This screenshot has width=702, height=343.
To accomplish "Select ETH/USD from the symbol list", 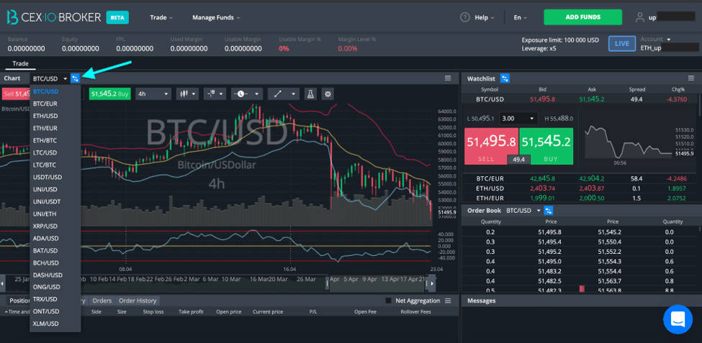I will [45, 116].
